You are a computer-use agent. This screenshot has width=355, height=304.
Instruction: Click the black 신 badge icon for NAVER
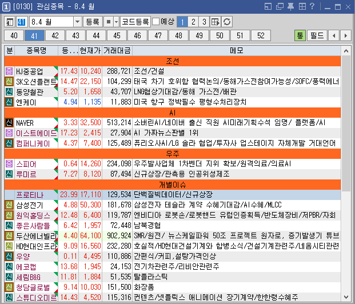coord(9,123)
